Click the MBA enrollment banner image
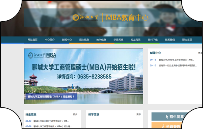Viewport: 203px width, 129px height. click(83, 76)
